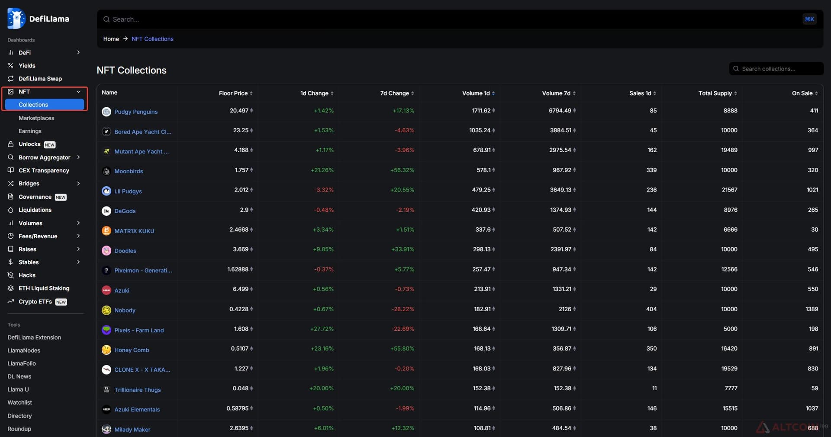Click the MATR1X KUKU avatar icon

(106, 231)
